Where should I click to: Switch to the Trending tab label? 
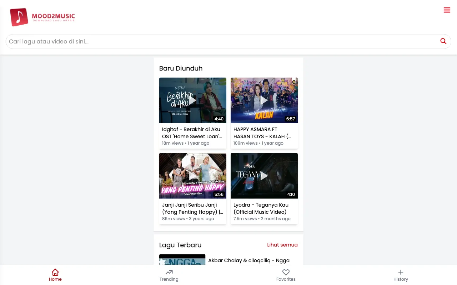169,279
